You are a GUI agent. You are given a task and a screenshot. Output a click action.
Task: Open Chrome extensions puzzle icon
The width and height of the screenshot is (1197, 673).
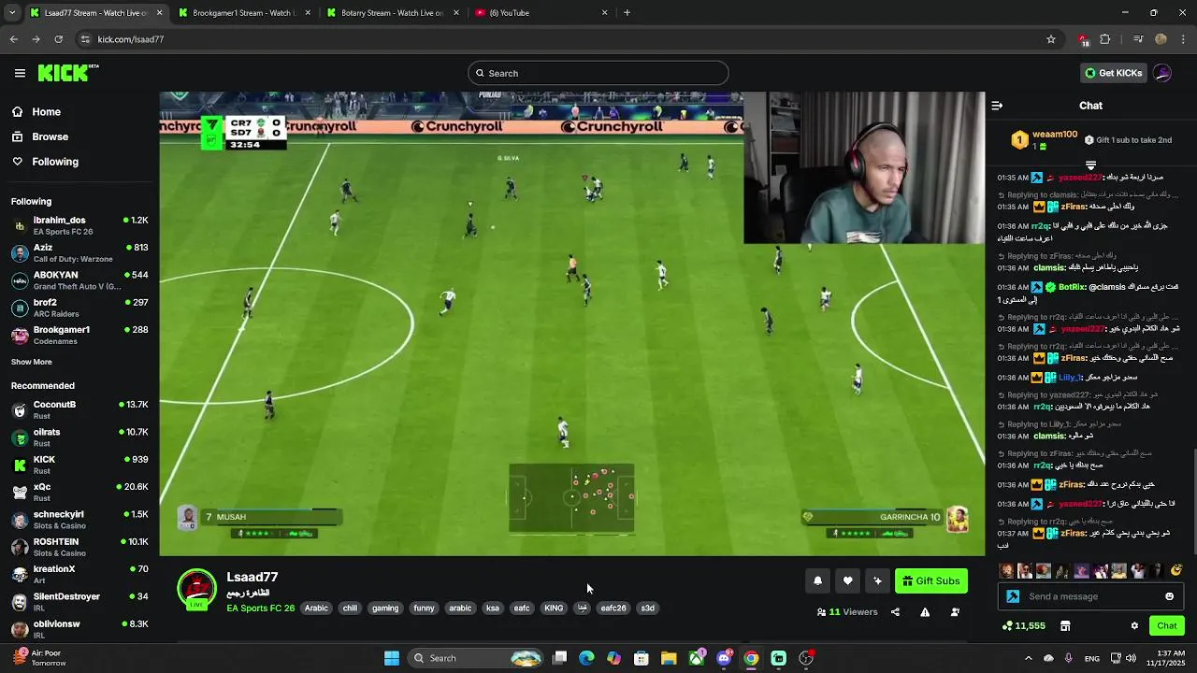click(1105, 39)
